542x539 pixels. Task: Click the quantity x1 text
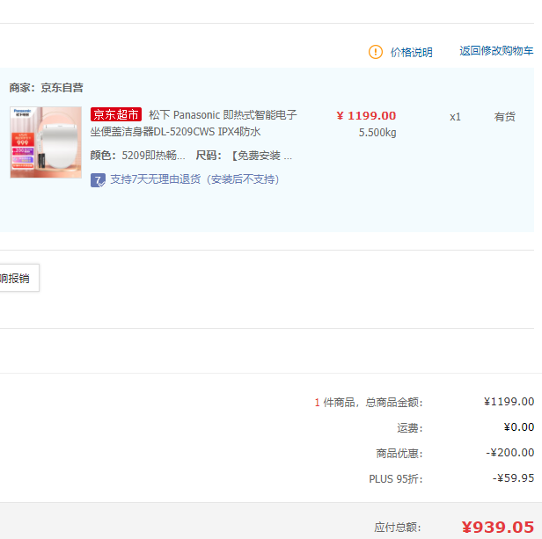click(455, 117)
